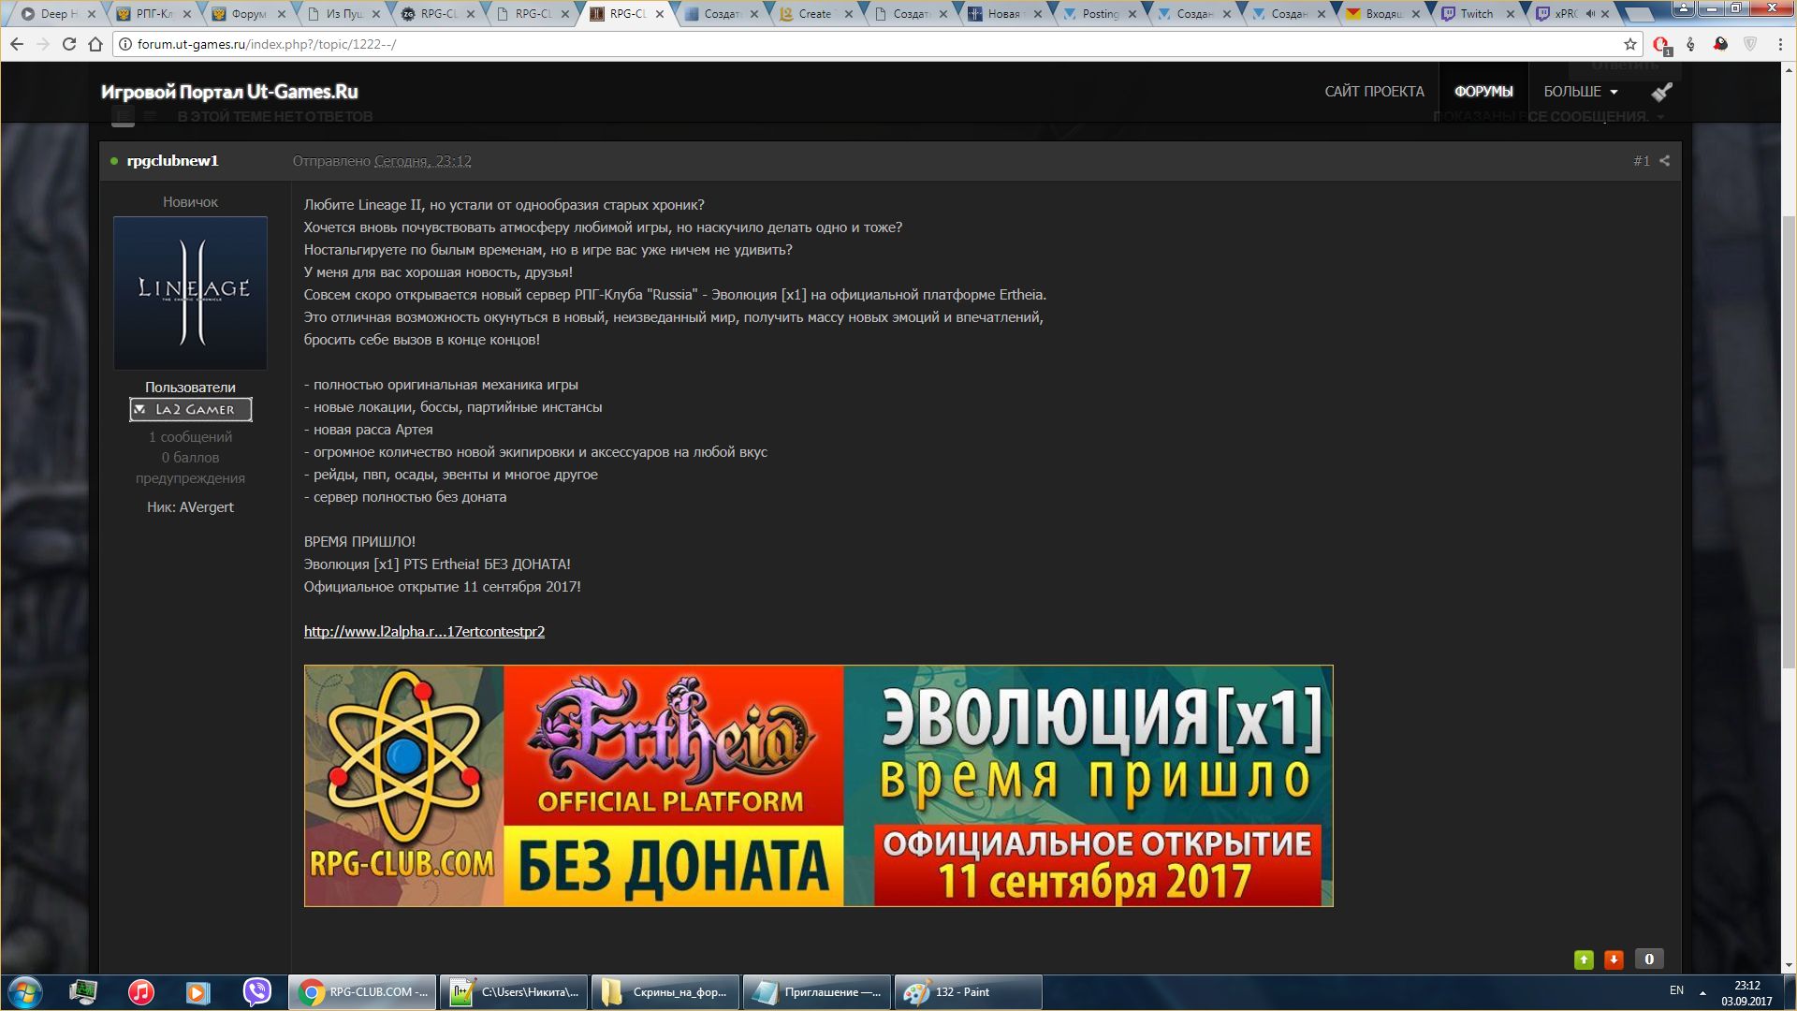Click the share icon next to #1
This screenshot has height=1011, width=1797.
[1664, 161]
